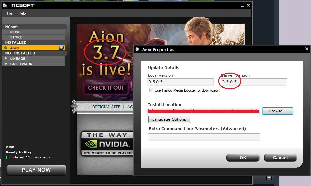Click the NVIDIA advertisement thumbnail
This screenshot has height=186, width=311.
pyautogui.click(x=107, y=144)
